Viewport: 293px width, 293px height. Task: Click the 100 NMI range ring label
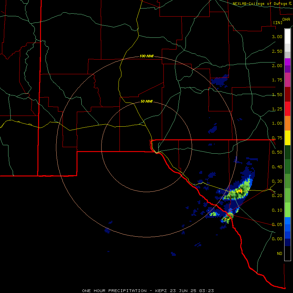pos(146,56)
